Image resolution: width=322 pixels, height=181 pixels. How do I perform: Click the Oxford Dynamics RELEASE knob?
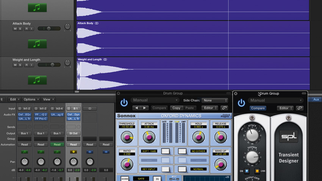(220, 137)
